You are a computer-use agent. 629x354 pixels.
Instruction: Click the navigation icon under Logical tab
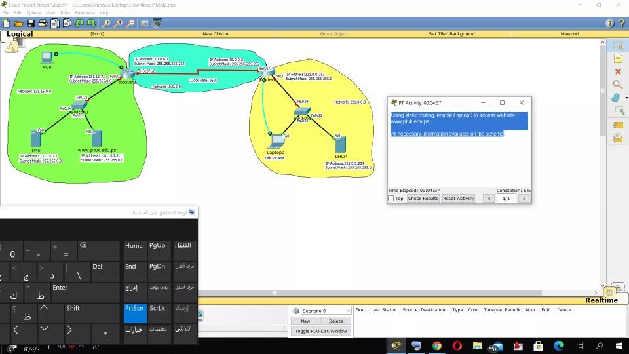point(11,47)
